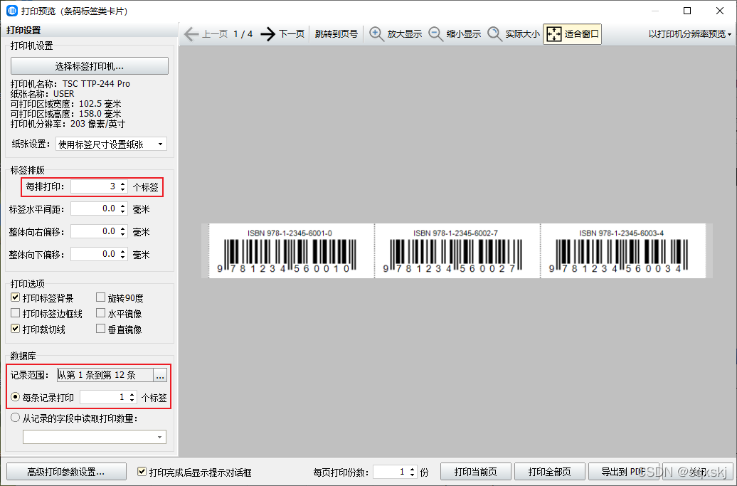Decrease labels per record count
The height and width of the screenshot is (486, 737).
point(132,401)
